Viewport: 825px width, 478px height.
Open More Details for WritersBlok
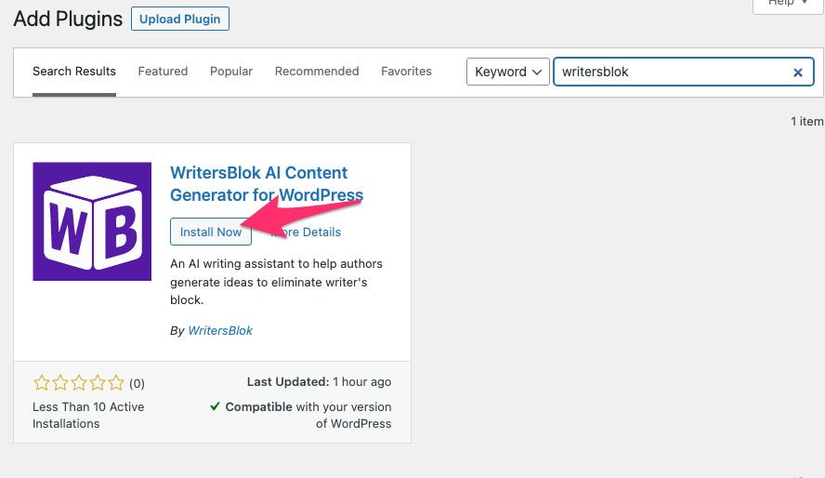[x=306, y=232]
